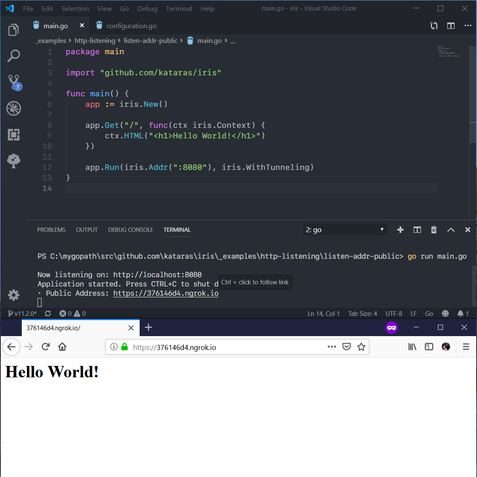Switch to OUTPUT panel tab
477x477 pixels.
point(87,230)
